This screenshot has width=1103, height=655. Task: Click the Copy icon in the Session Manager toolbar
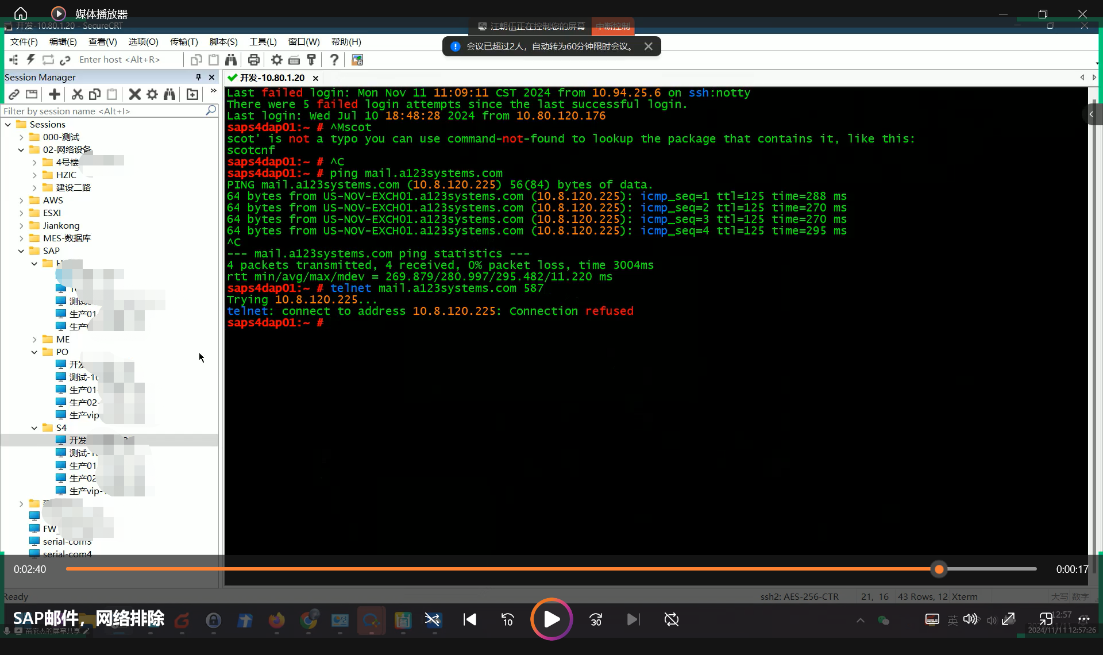pos(95,94)
